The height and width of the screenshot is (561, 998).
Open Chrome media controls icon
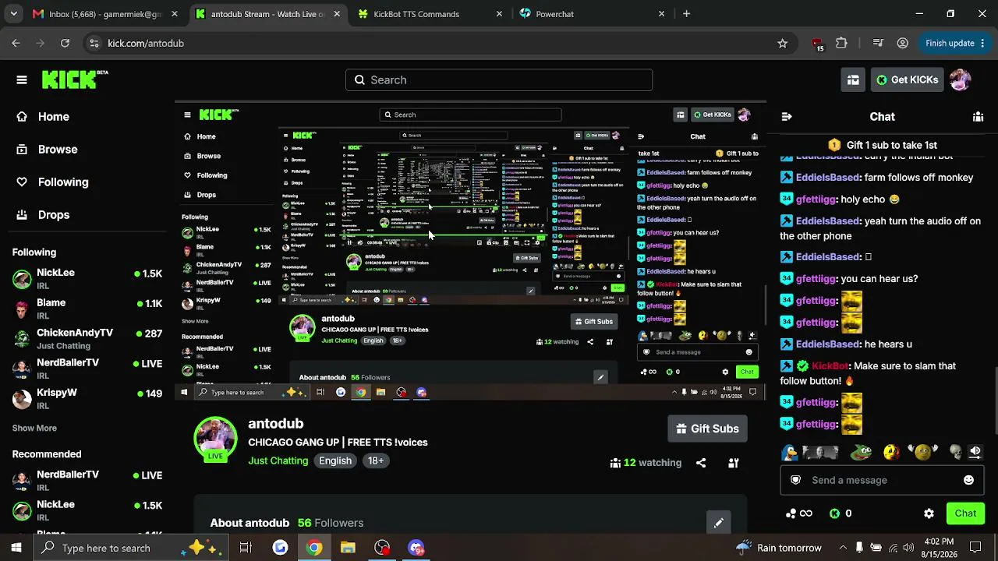(x=878, y=44)
